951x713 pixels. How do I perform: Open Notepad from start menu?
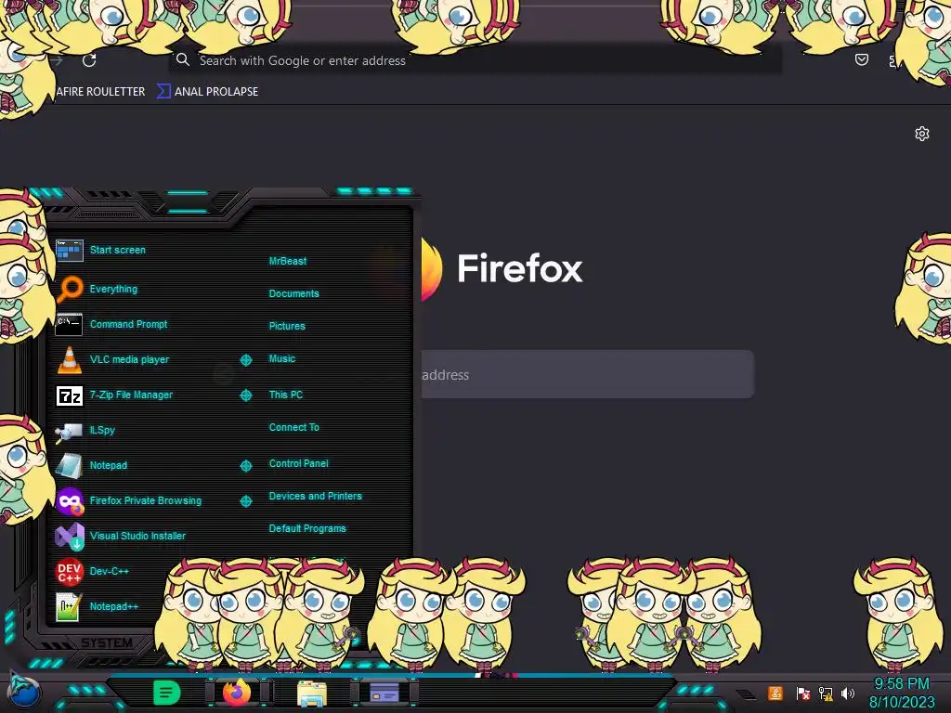92,465
